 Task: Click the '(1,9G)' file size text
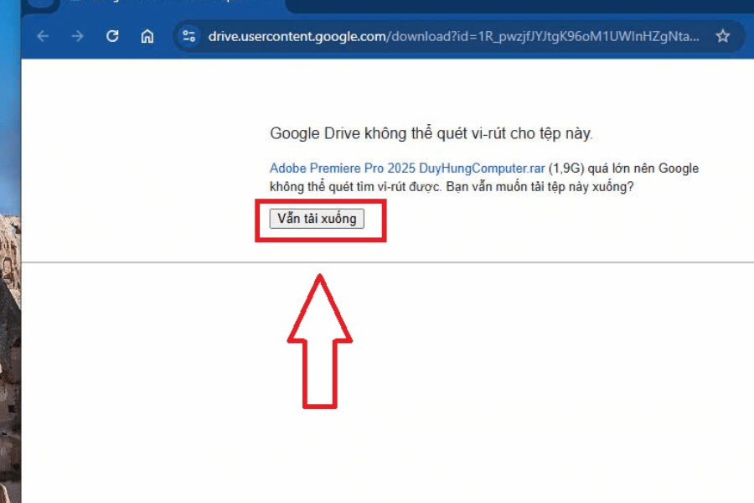click(565, 169)
